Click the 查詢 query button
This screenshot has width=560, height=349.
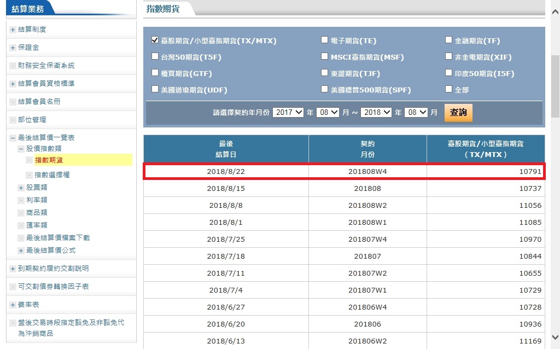click(x=458, y=113)
